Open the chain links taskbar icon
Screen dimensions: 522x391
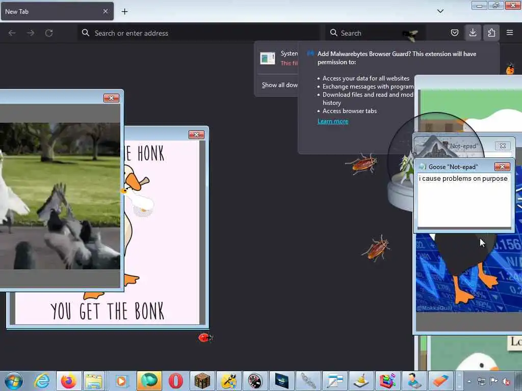point(308,381)
